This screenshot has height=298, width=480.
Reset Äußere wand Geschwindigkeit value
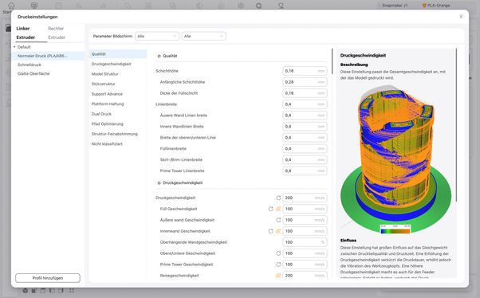(278, 220)
